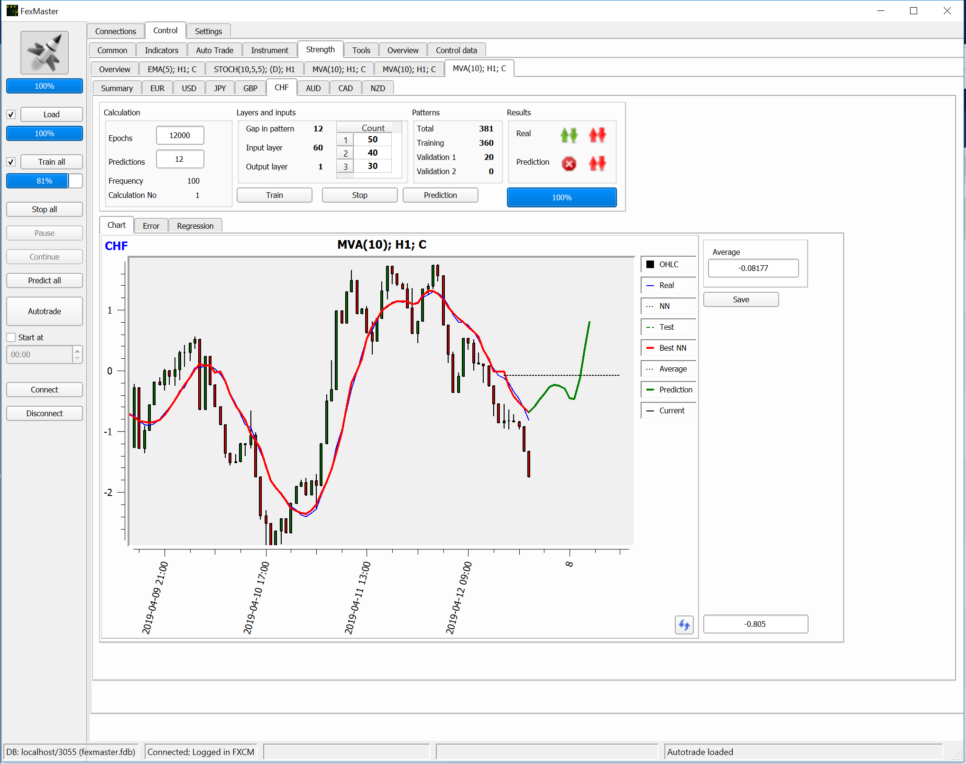Uncheck the checkbox beside Train all
The width and height of the screenshot is (966, 764).
[11, 162]
